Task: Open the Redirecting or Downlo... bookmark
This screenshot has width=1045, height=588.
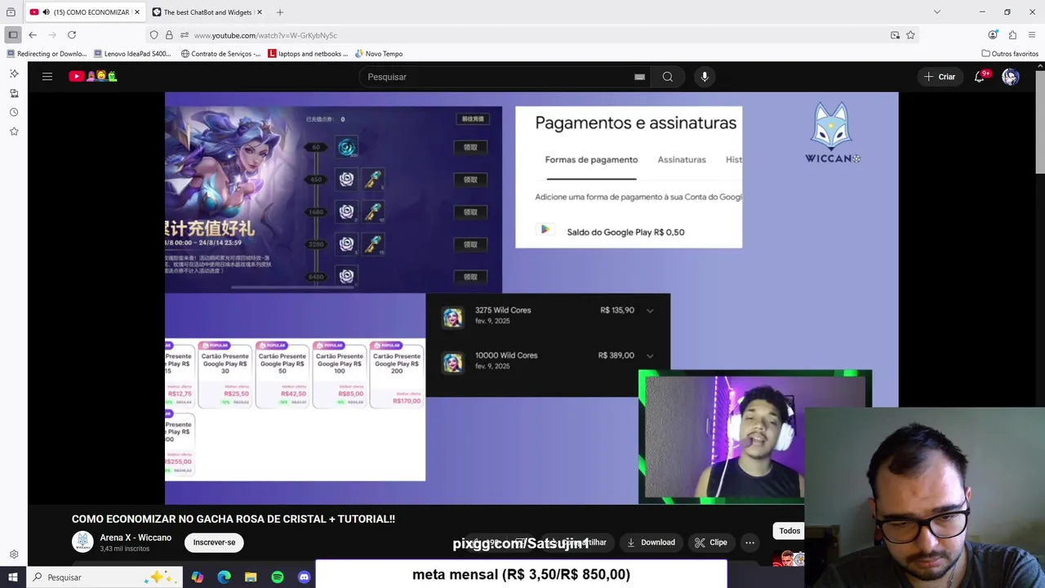Action: click(x=46, y=54)
